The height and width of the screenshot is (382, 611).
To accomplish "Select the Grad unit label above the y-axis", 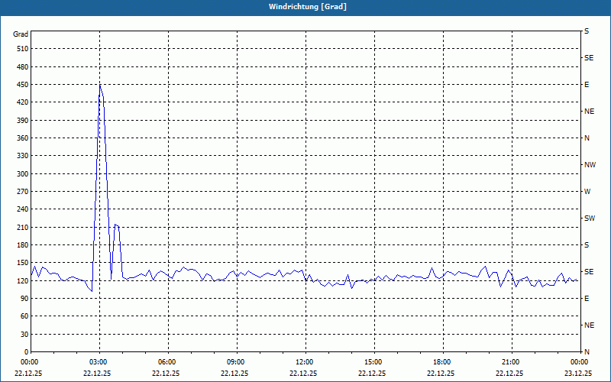I will click(21, 34).
